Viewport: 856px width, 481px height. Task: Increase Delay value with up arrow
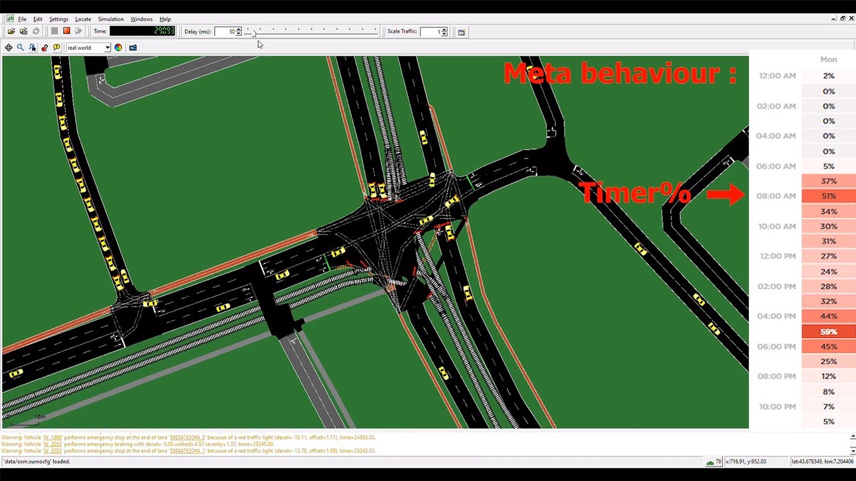coord(239,29)
